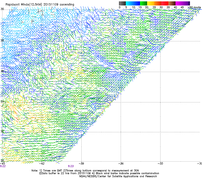
Task: Pick the red 30-35 knots legend segment
Action: (x=165, y=3)
